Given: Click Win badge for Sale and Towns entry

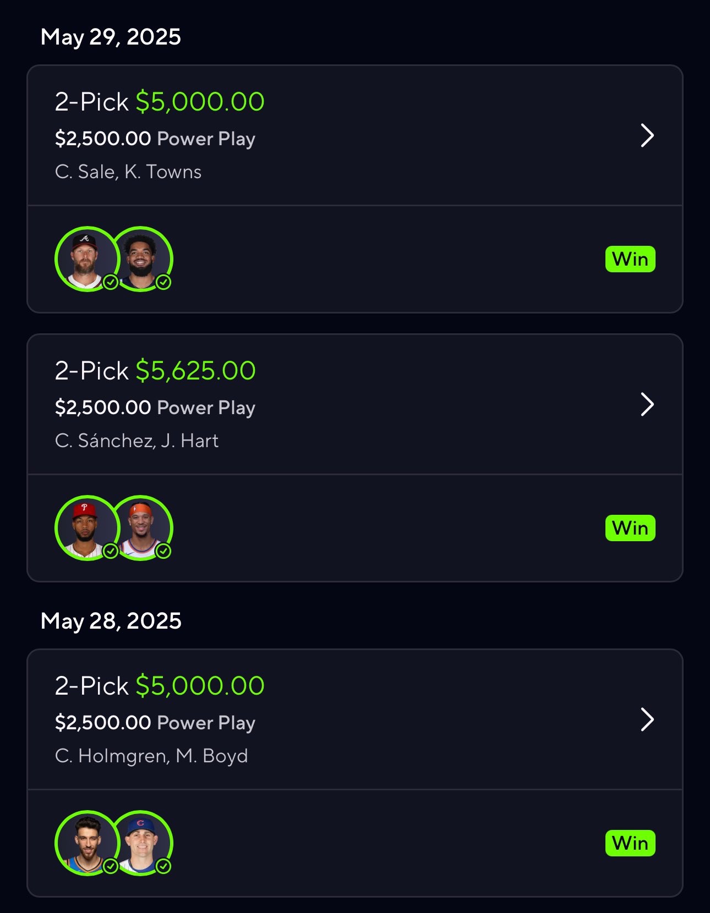Looking at the screenshot, I should click(x=630, y=259).
